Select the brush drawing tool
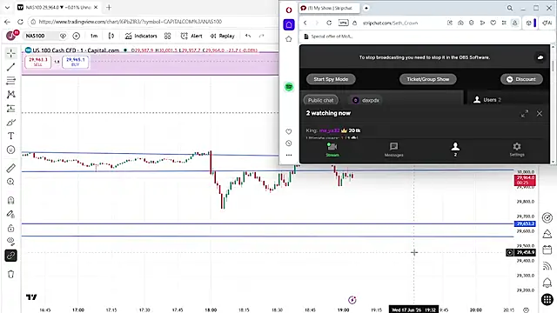The width and height of the screenshot is (557, 313). [11, 123]
